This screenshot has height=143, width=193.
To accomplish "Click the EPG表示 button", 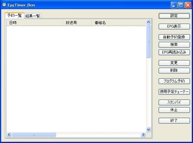I will (x=174, y=26).
